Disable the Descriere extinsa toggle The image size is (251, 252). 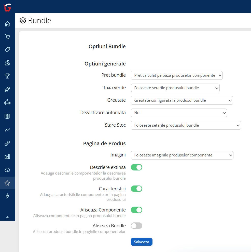136,167
